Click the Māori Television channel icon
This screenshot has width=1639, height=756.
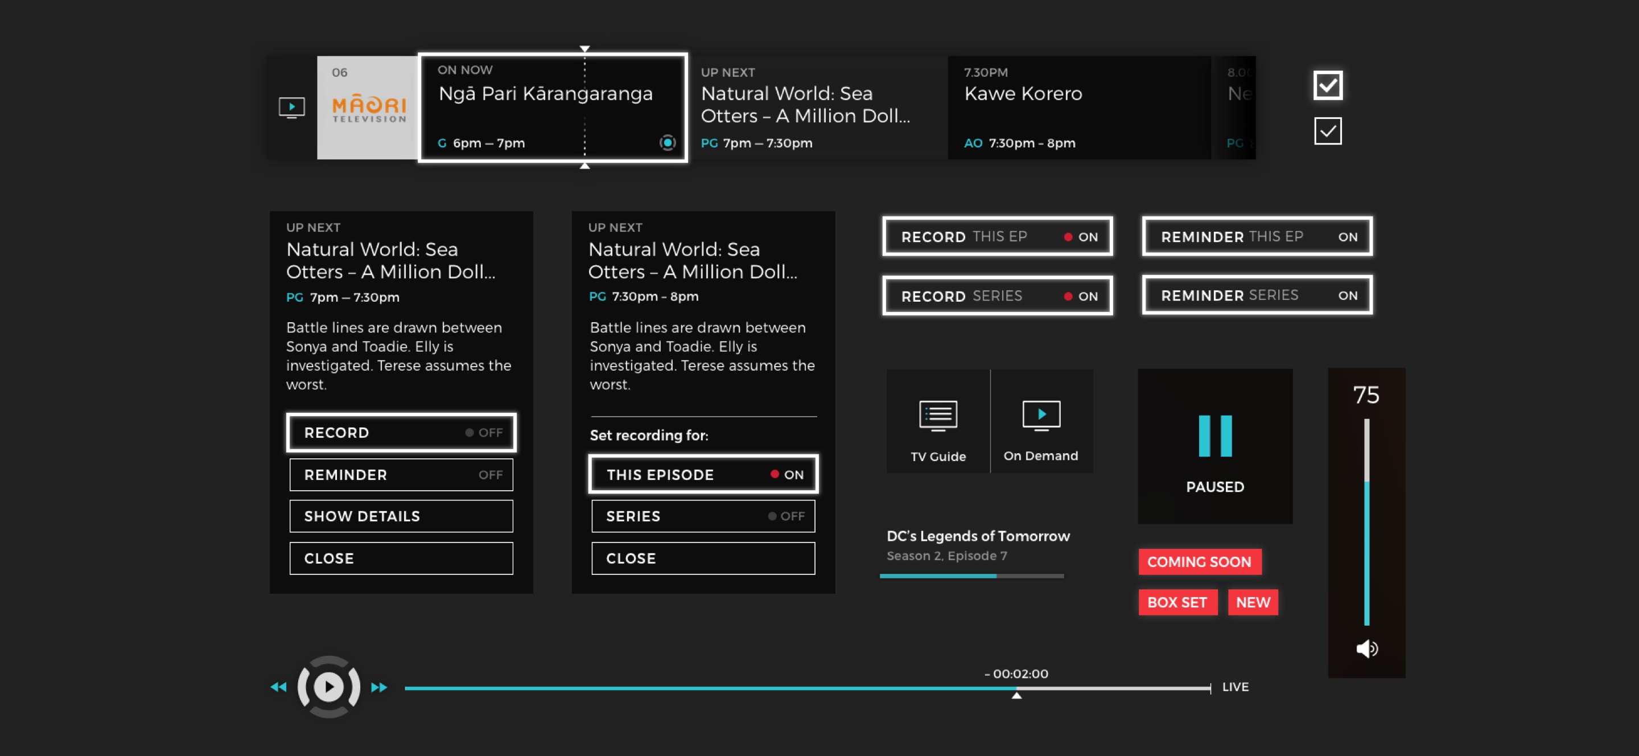point(368,106)
